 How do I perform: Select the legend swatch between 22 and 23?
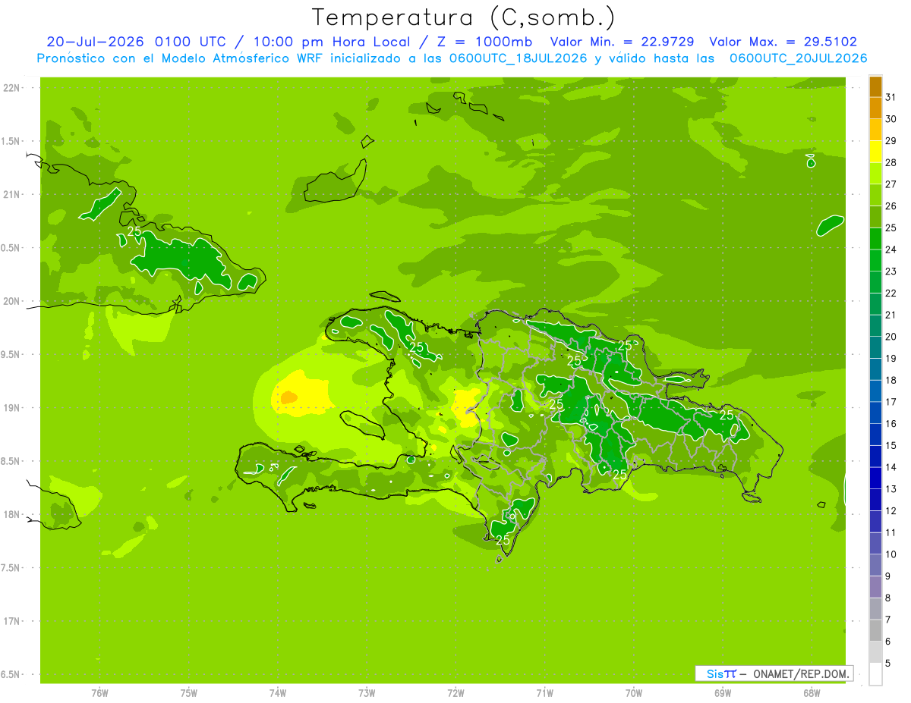click(x=875, y=282)
